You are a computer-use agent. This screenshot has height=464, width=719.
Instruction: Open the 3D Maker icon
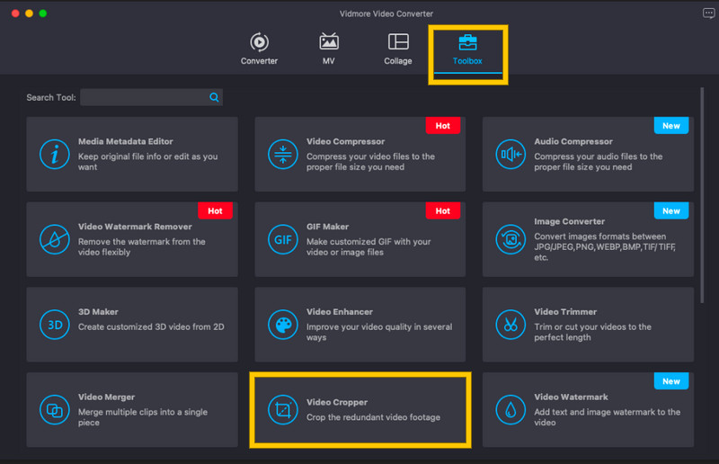pos(55,326)
